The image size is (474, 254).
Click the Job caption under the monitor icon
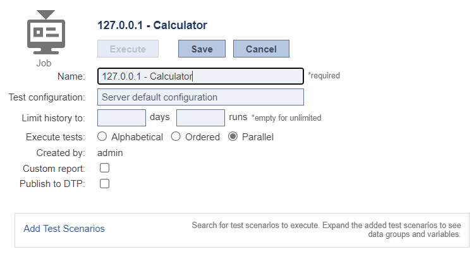point(44,63)
